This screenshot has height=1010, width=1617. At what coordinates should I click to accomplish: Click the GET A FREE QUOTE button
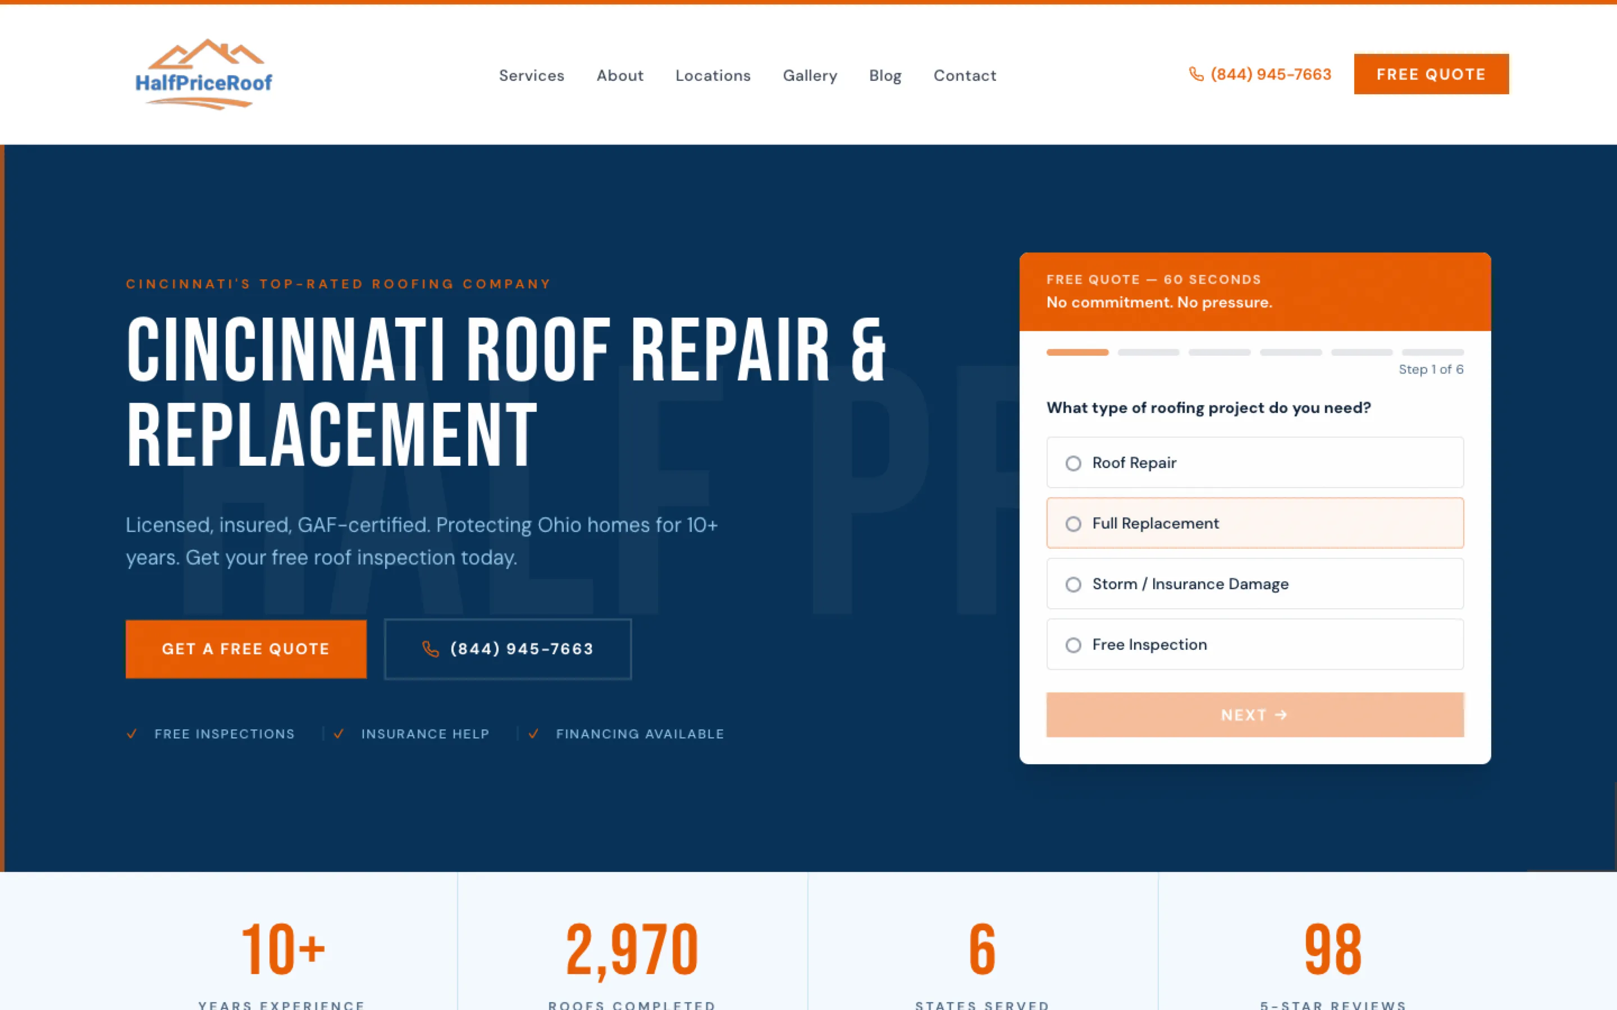tap(245, 649)
